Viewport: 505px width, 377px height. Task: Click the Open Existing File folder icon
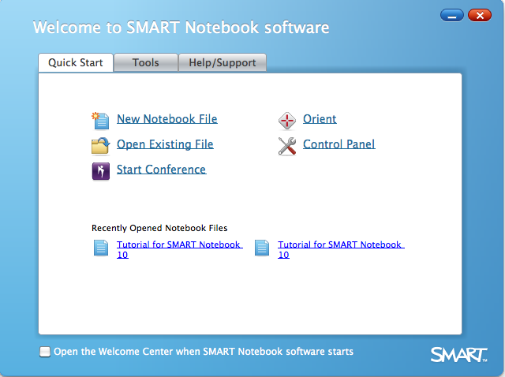pyautogui.click(x=100, y=146)
